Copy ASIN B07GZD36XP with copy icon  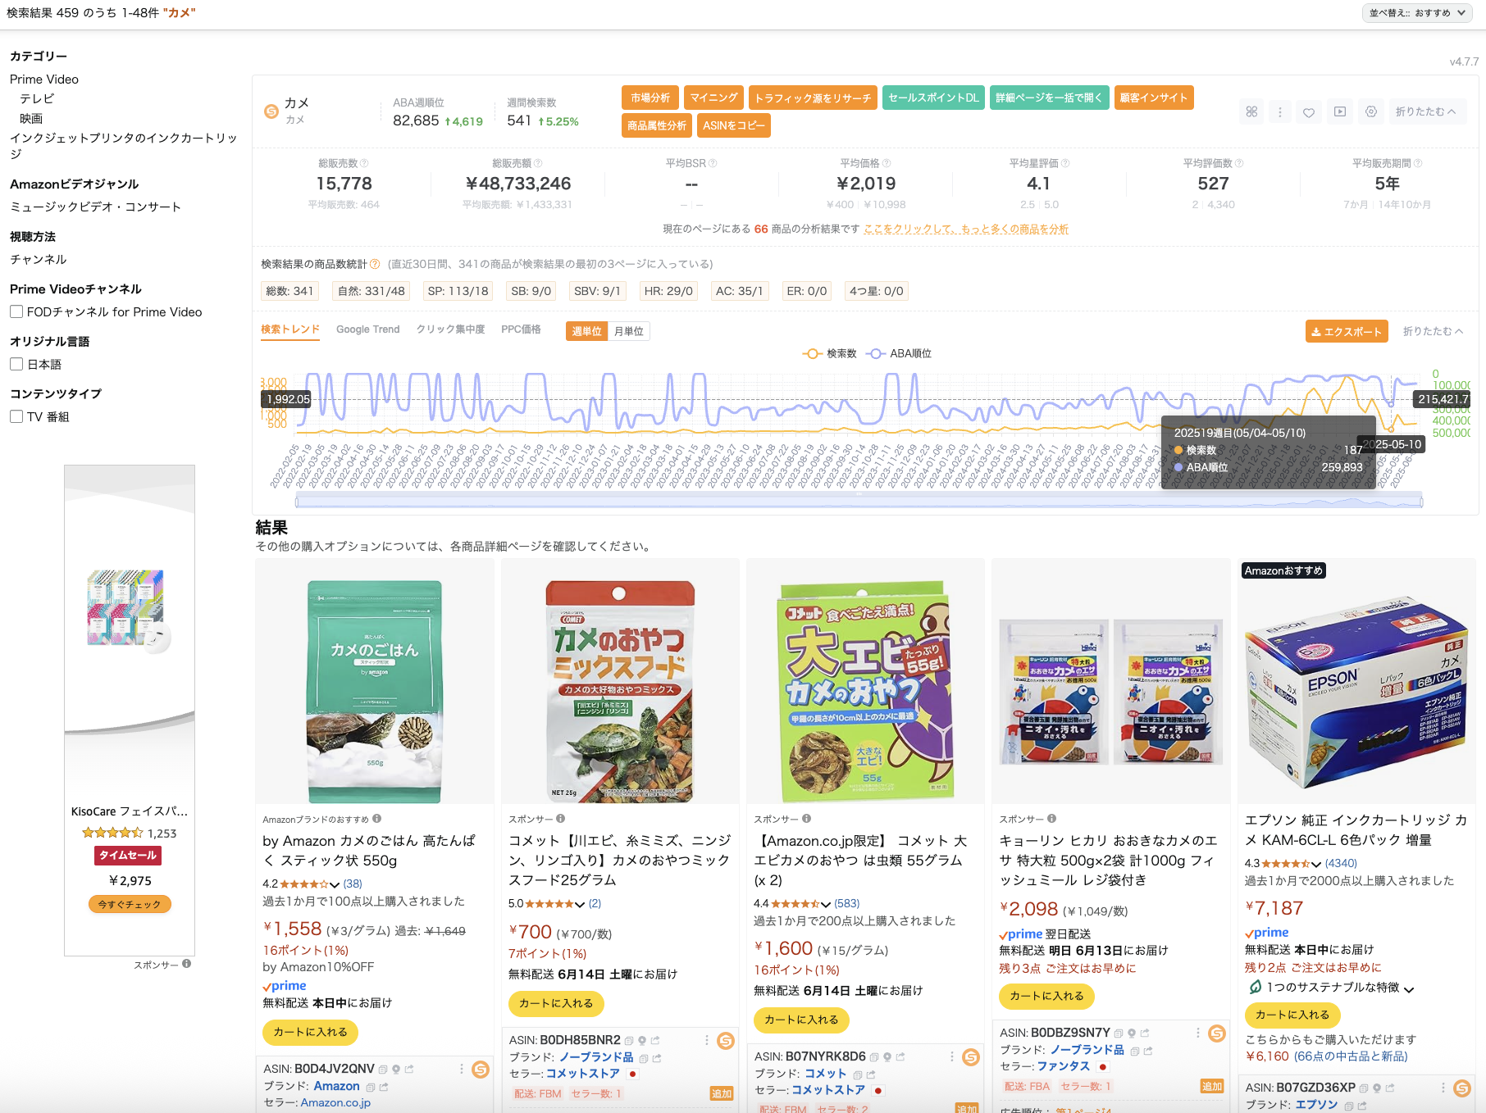1364,1088
